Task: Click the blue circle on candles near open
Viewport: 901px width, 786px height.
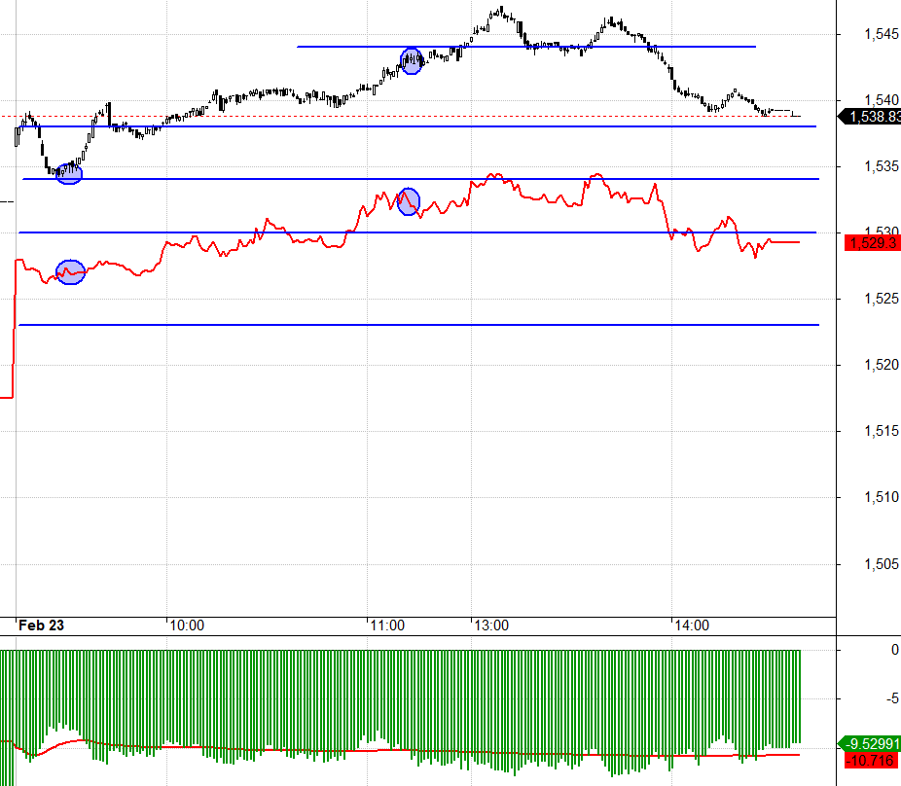Action: pos(69,173)
